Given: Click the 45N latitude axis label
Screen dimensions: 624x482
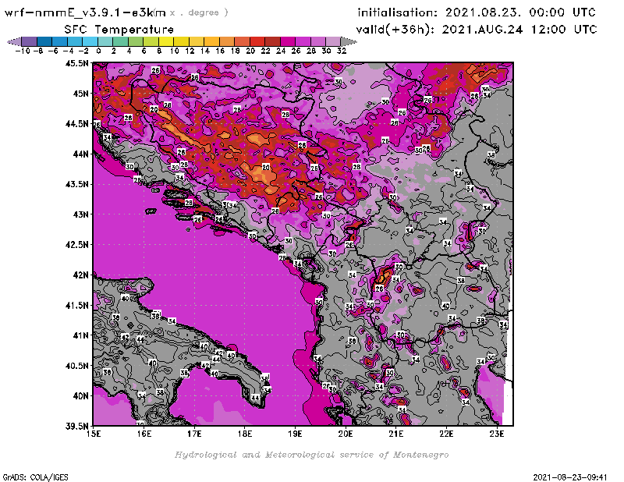Looking at the screenshot, I should click(x=81, y=94).
